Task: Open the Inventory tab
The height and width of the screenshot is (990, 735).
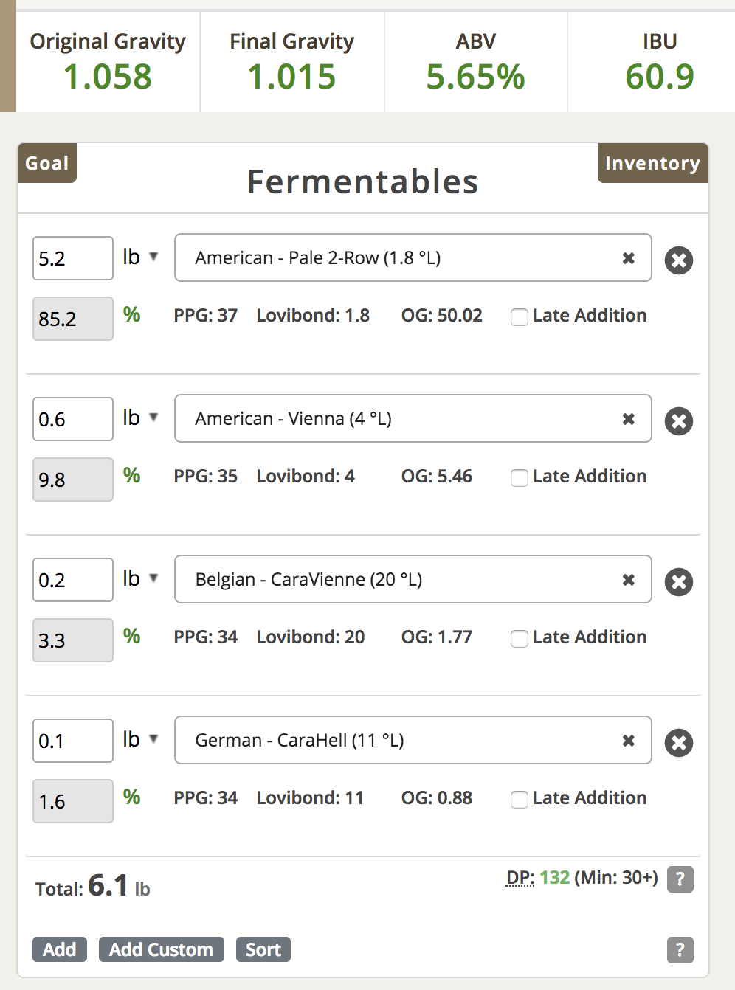Action: click(652, 163)
